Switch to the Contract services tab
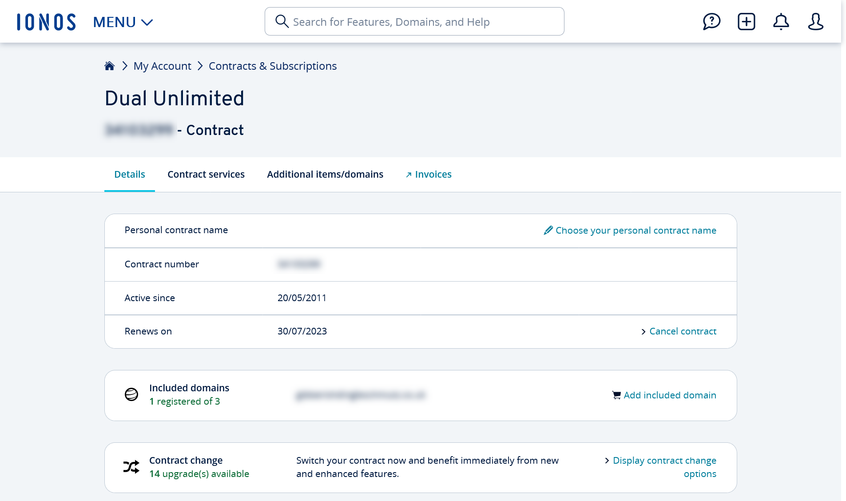 tap(206, 174)
